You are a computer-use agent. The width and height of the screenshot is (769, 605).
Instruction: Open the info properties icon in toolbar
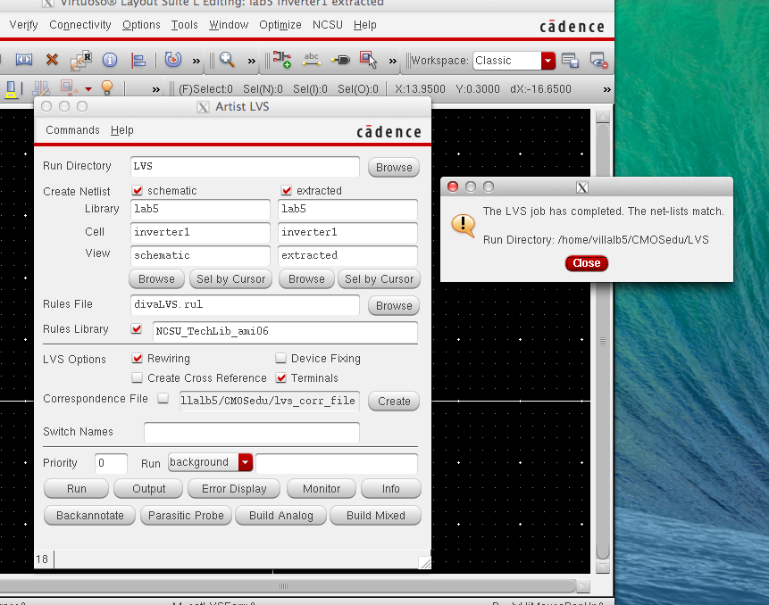(110, 61)
